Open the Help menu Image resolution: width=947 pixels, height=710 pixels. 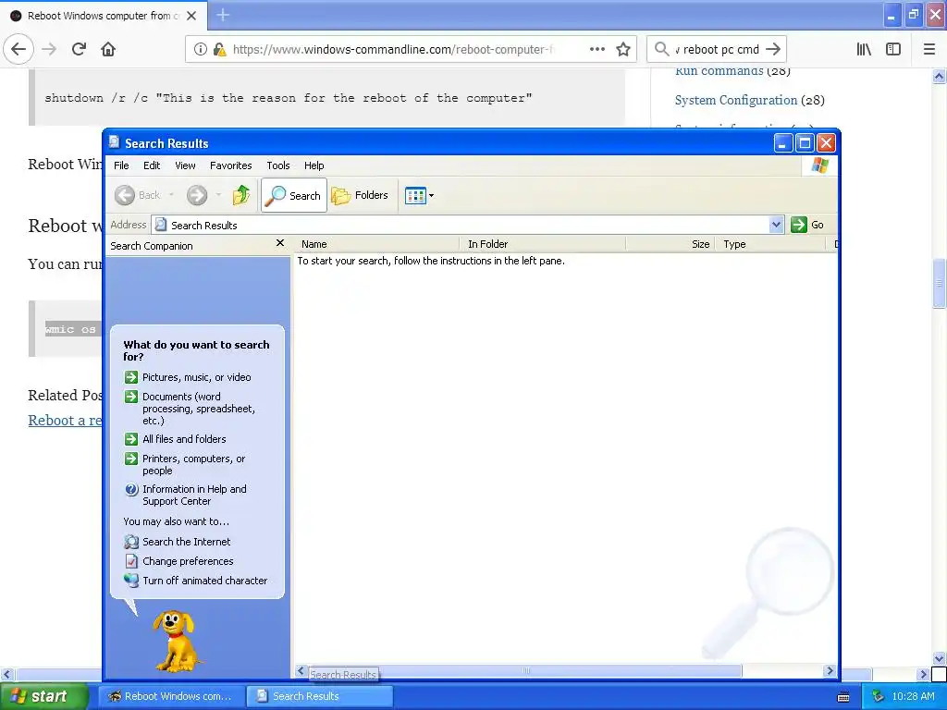[x=314, y=165]
